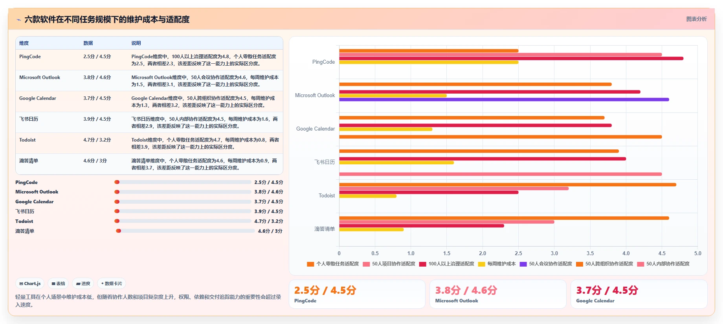The height and width of the screenshot is (324, 723).
Task: Click the PingCode label on the chart axis
Action: (x=323, y=62)
